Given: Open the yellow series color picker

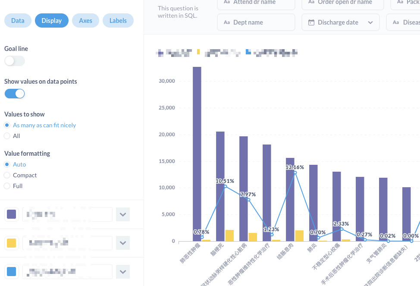Looking at the screenshot, I should (x=12, y=243).
